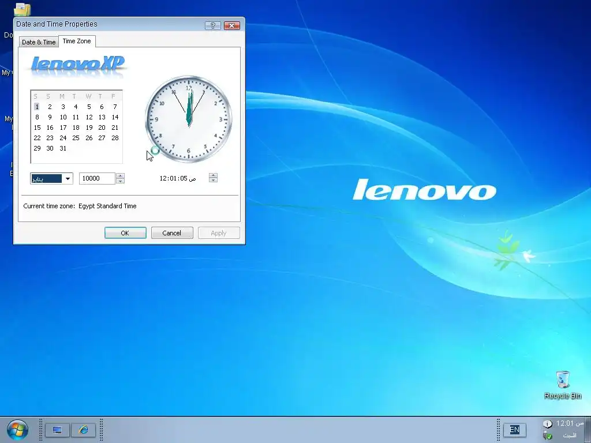Select day 17 in the calendar
Image resolution: width=591 pixels, height=443 pixels.
(x=63, y=127)
